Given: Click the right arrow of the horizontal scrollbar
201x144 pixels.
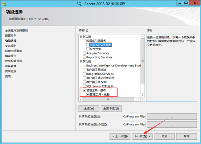Looking at the screenshot, I should pyautogui.click(x=139, y=99).
